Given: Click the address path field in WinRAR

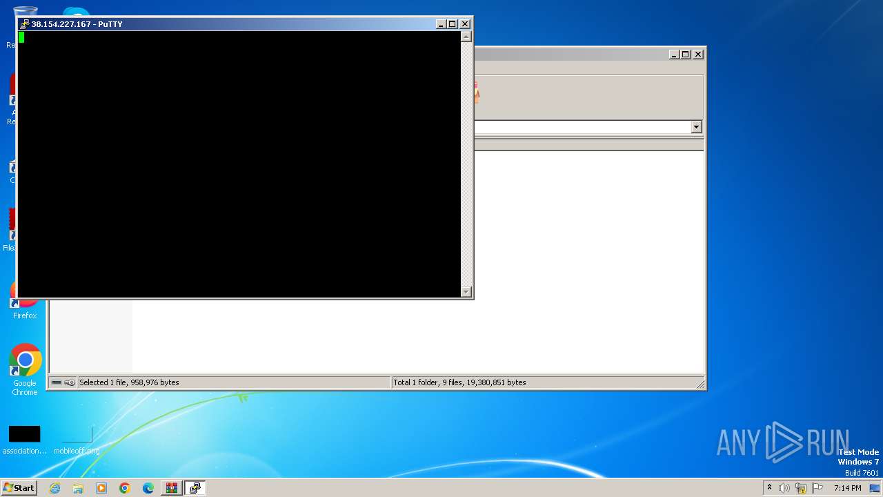Looking at the screenshot, I should click(583, 127).
